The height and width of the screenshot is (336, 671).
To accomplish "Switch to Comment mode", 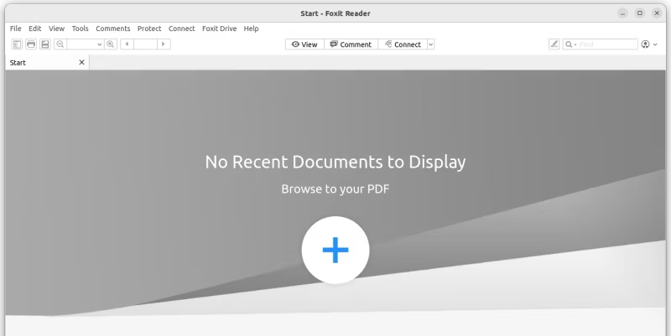I will pos(351,44).
